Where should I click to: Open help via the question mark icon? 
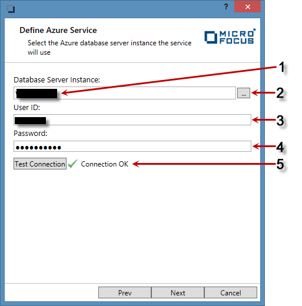pyautogui.click(x=226, y=6)
